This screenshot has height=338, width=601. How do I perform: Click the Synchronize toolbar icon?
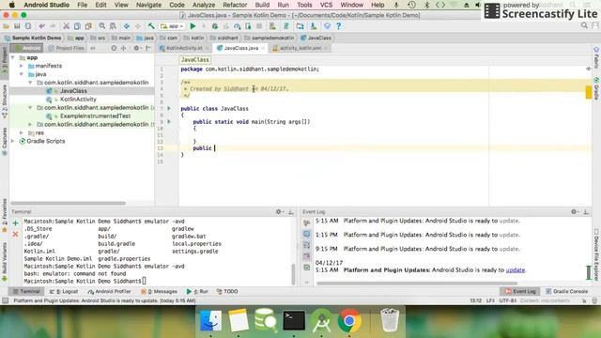tap(28, 26)
